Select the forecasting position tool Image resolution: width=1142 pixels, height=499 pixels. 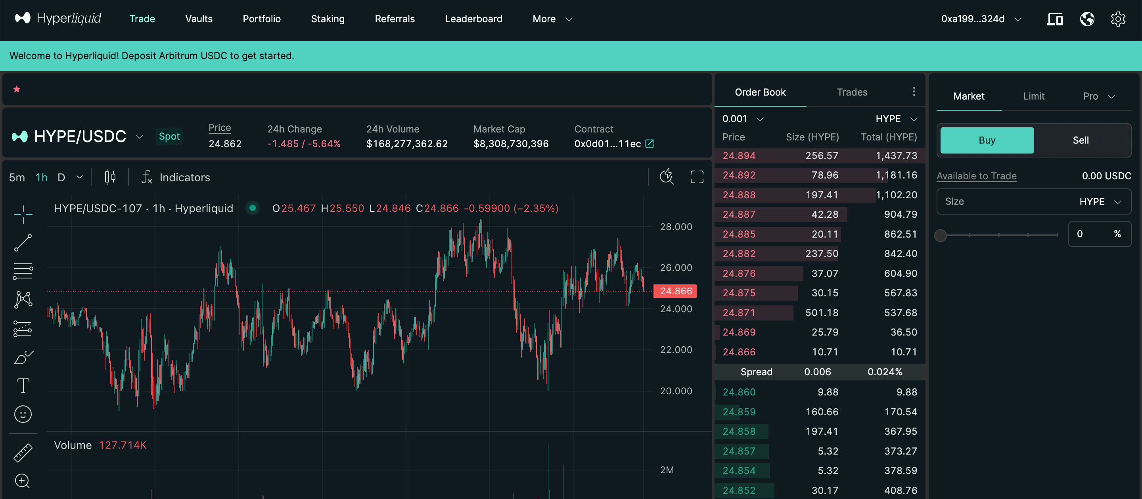tap(23, 329)
